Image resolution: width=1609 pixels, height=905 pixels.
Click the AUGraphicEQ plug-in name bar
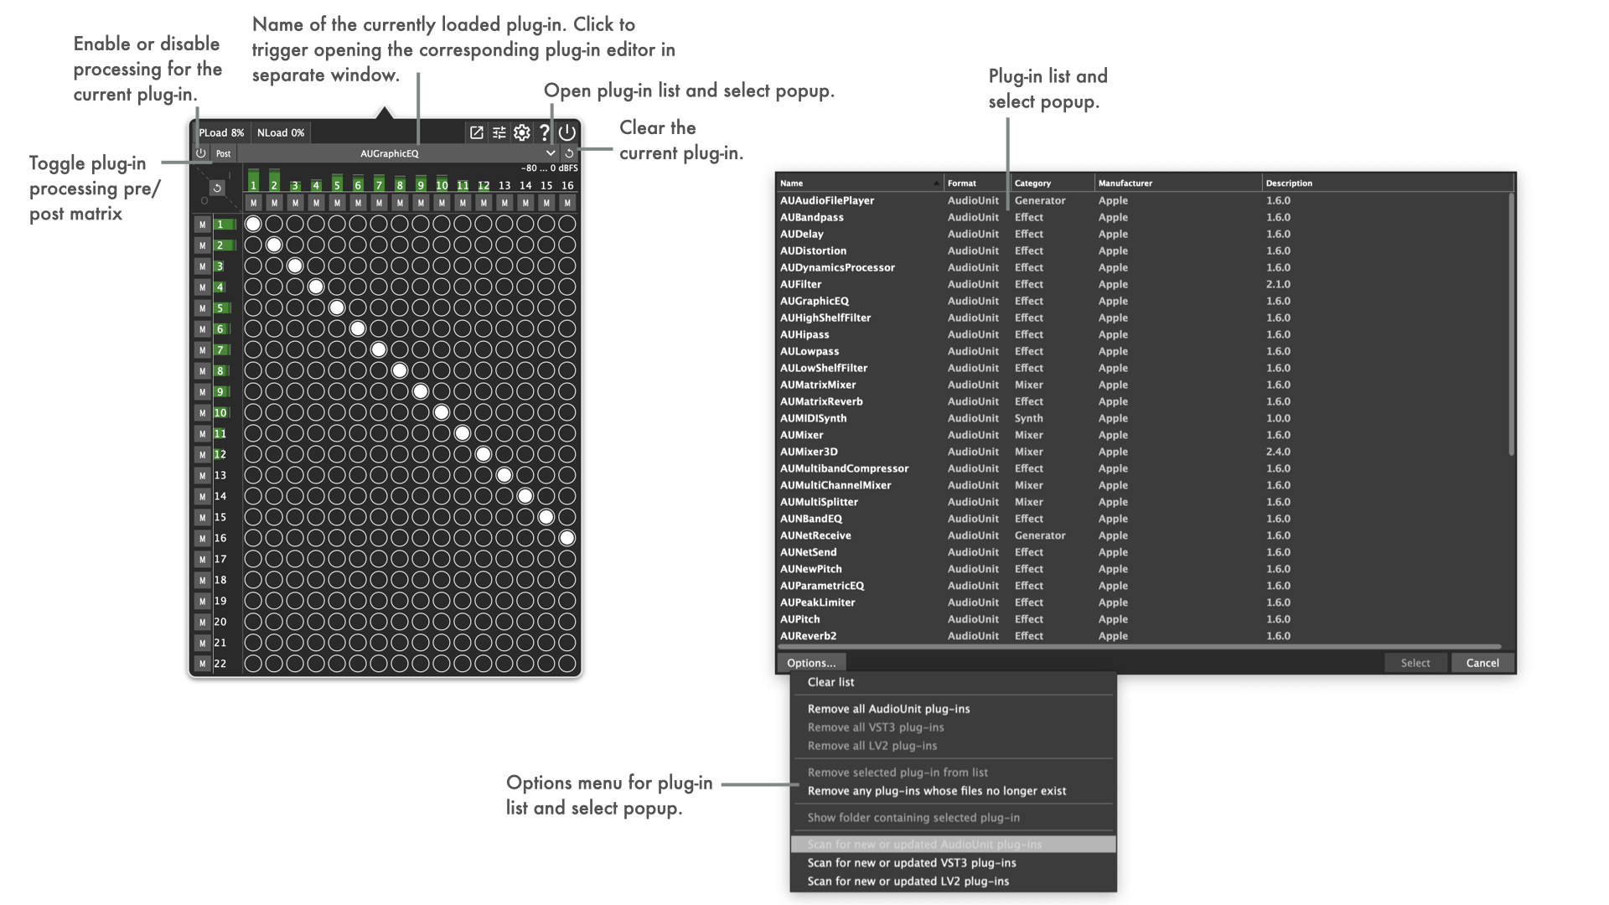click(x=390, y=153)
